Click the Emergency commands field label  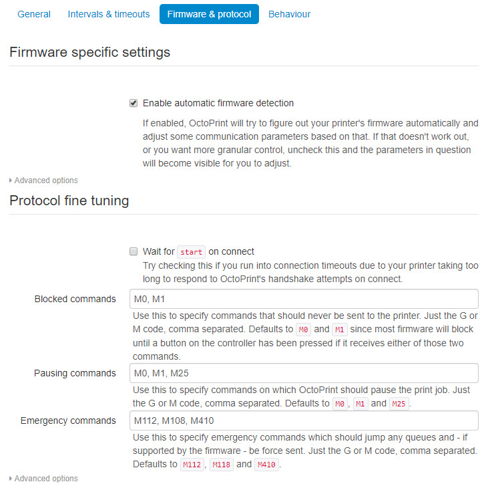[x=68, y=420]
